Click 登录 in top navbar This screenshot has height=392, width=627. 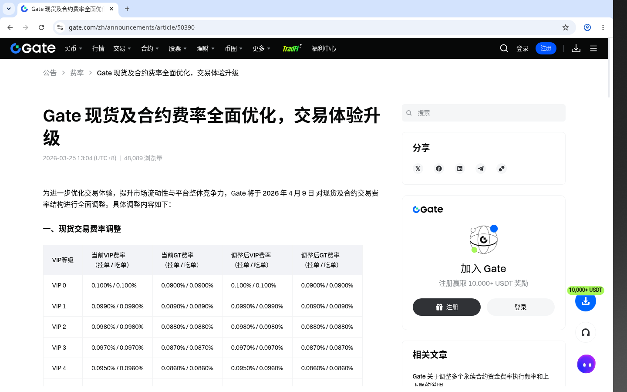point(522,48)
